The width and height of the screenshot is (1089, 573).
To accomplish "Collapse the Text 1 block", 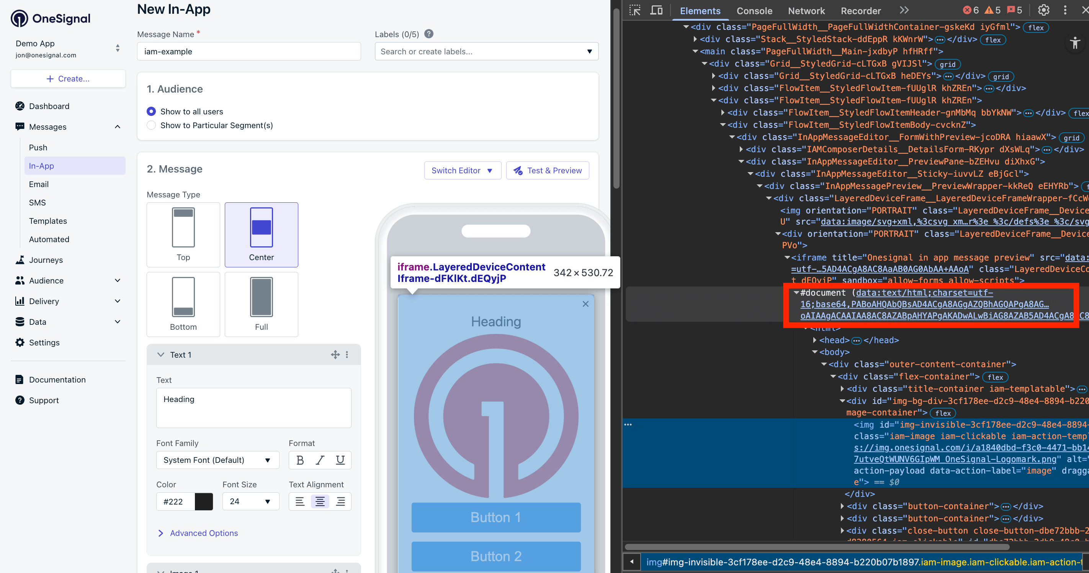I will [161, 355].
